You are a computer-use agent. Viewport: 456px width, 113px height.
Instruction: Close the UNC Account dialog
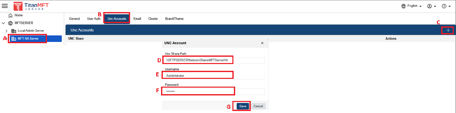point(262,43)
